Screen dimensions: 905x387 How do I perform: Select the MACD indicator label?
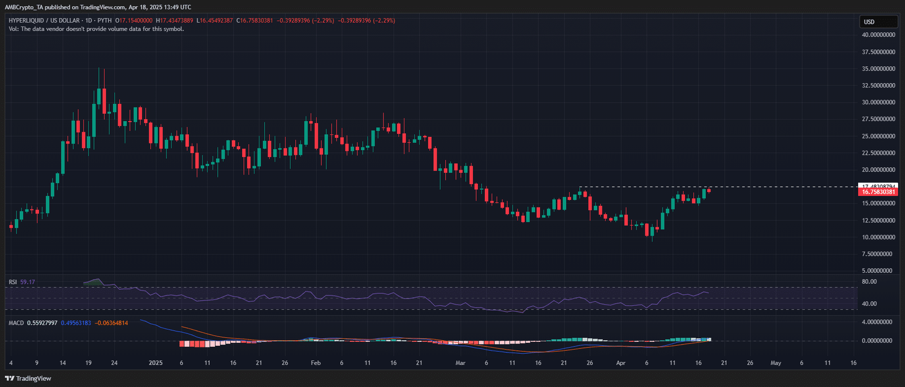click(16, 323)
